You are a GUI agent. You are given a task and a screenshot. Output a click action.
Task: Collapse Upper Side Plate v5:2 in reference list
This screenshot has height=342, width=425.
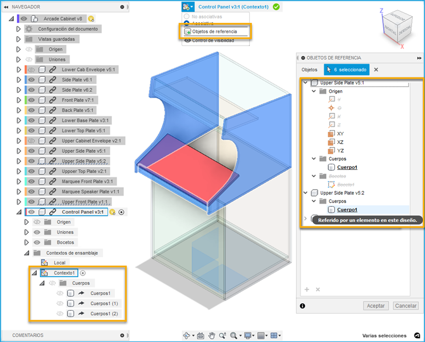coord(305,192)
